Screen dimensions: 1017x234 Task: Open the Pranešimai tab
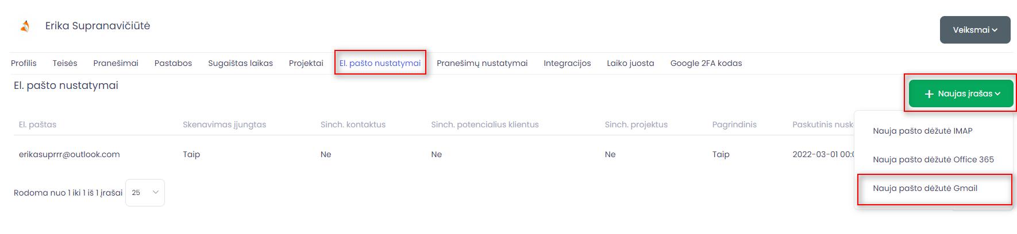(116, 63)
